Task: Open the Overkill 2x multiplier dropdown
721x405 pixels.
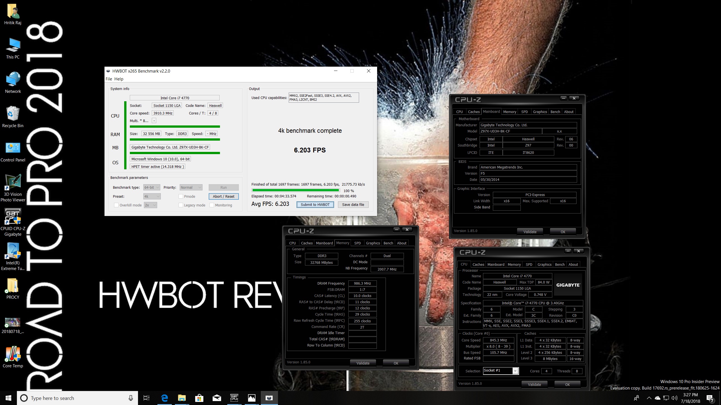Action: (x=150, y=205)
